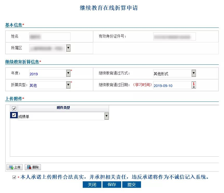Click the date field showing 2019-09-10
Screen dimensions: 224x193
(172, 85)
